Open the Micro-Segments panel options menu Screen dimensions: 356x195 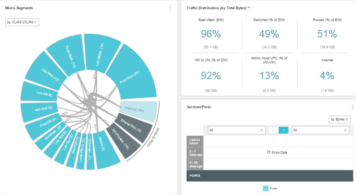(170, 8)
